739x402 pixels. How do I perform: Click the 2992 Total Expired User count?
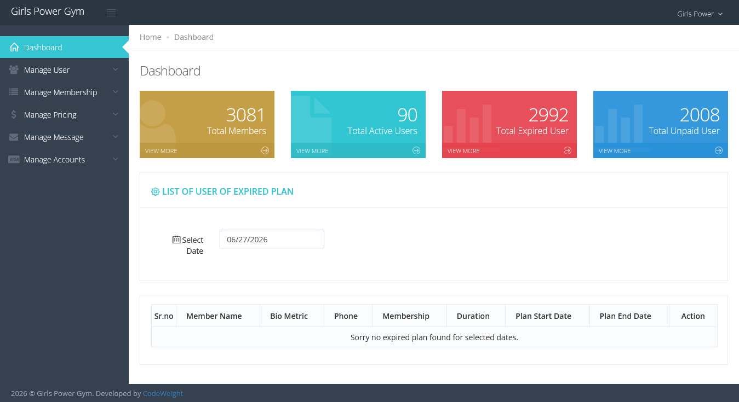tap(548, 115)
